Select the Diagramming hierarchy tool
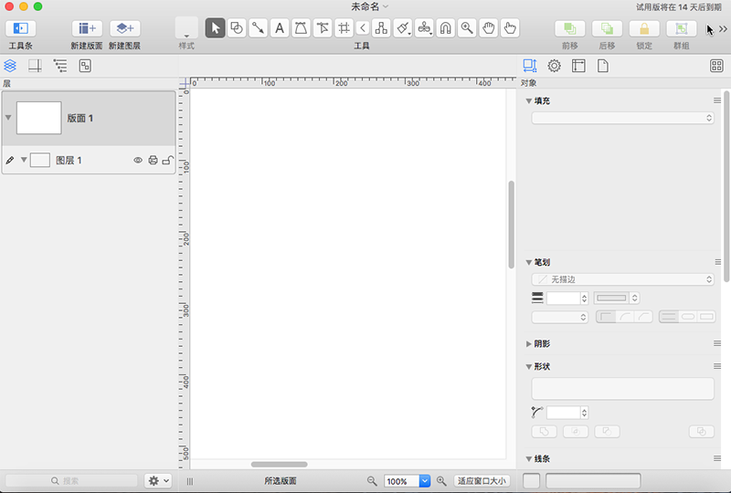This screenshot has width=731, height=493. (x=381, y=28)
